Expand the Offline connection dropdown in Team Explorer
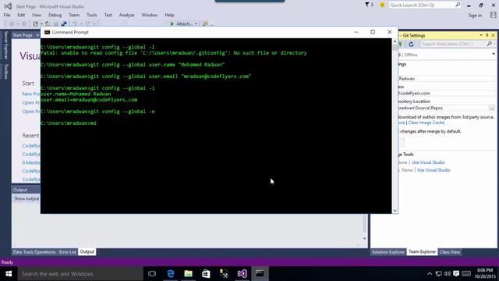 pos(494,54)
